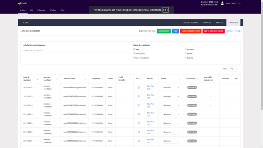
Task: Export CVs for AUJOURD'HUI
Action: click(164, 31)
